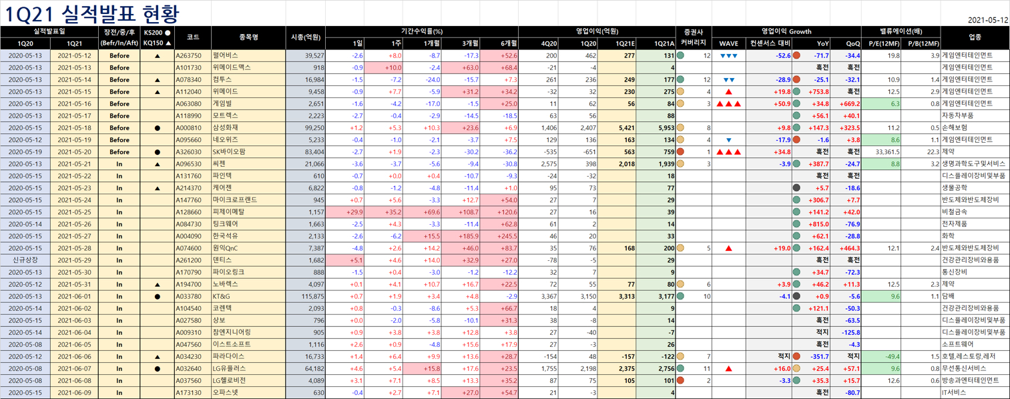Click the single red WAVE triangle for 원익QnC

pos(729,248)
